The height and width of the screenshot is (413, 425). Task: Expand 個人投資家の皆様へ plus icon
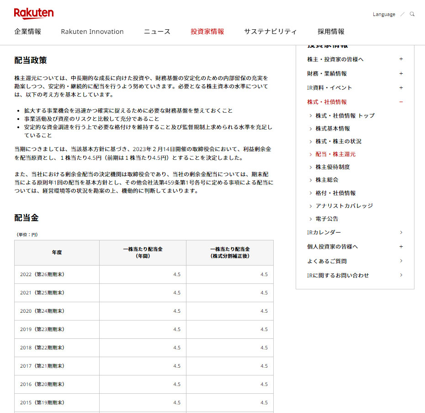coord(401,246)
